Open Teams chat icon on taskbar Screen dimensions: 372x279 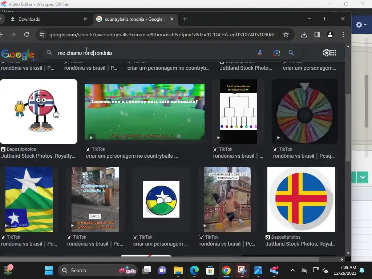(162, 270)
